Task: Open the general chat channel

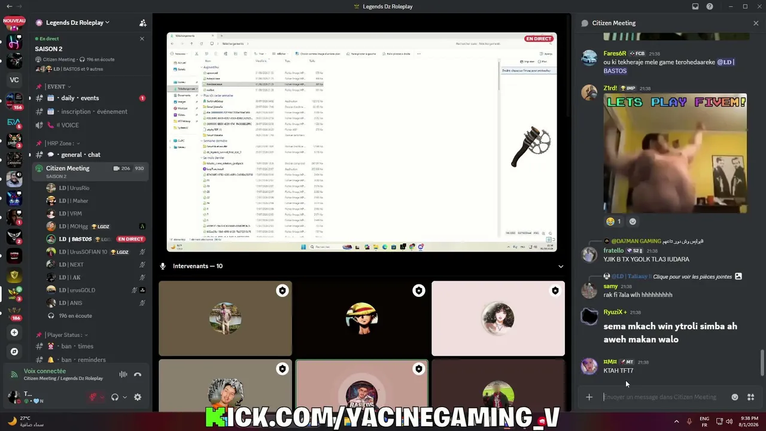Action: click(x=90, y=155)
